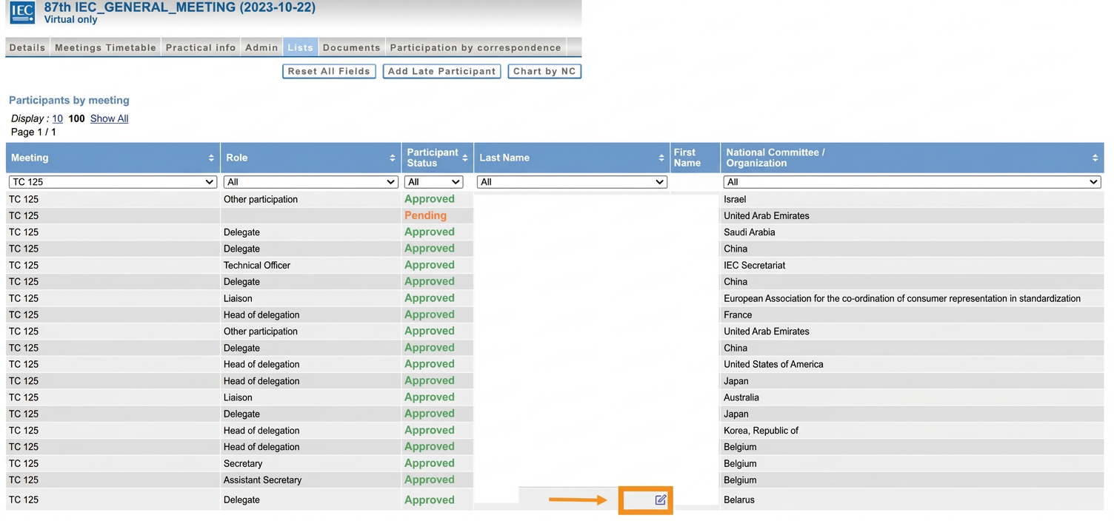
Task: Click the Pending status in the United Arab Emirates row
Action: tap(425, 215)
